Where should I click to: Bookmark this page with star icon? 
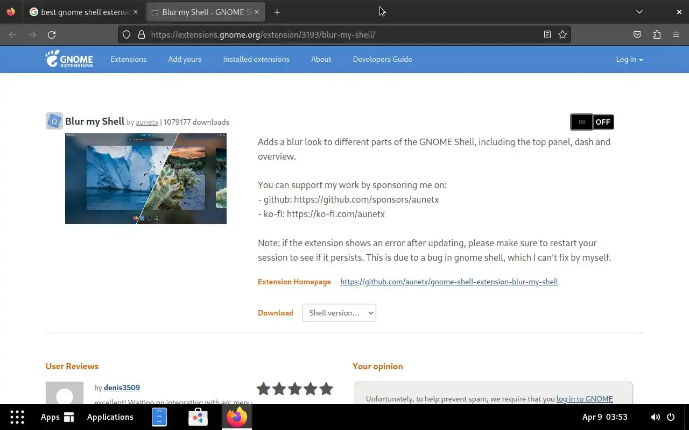point(563,34)
